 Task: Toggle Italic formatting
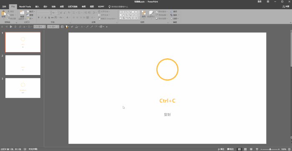42,18
